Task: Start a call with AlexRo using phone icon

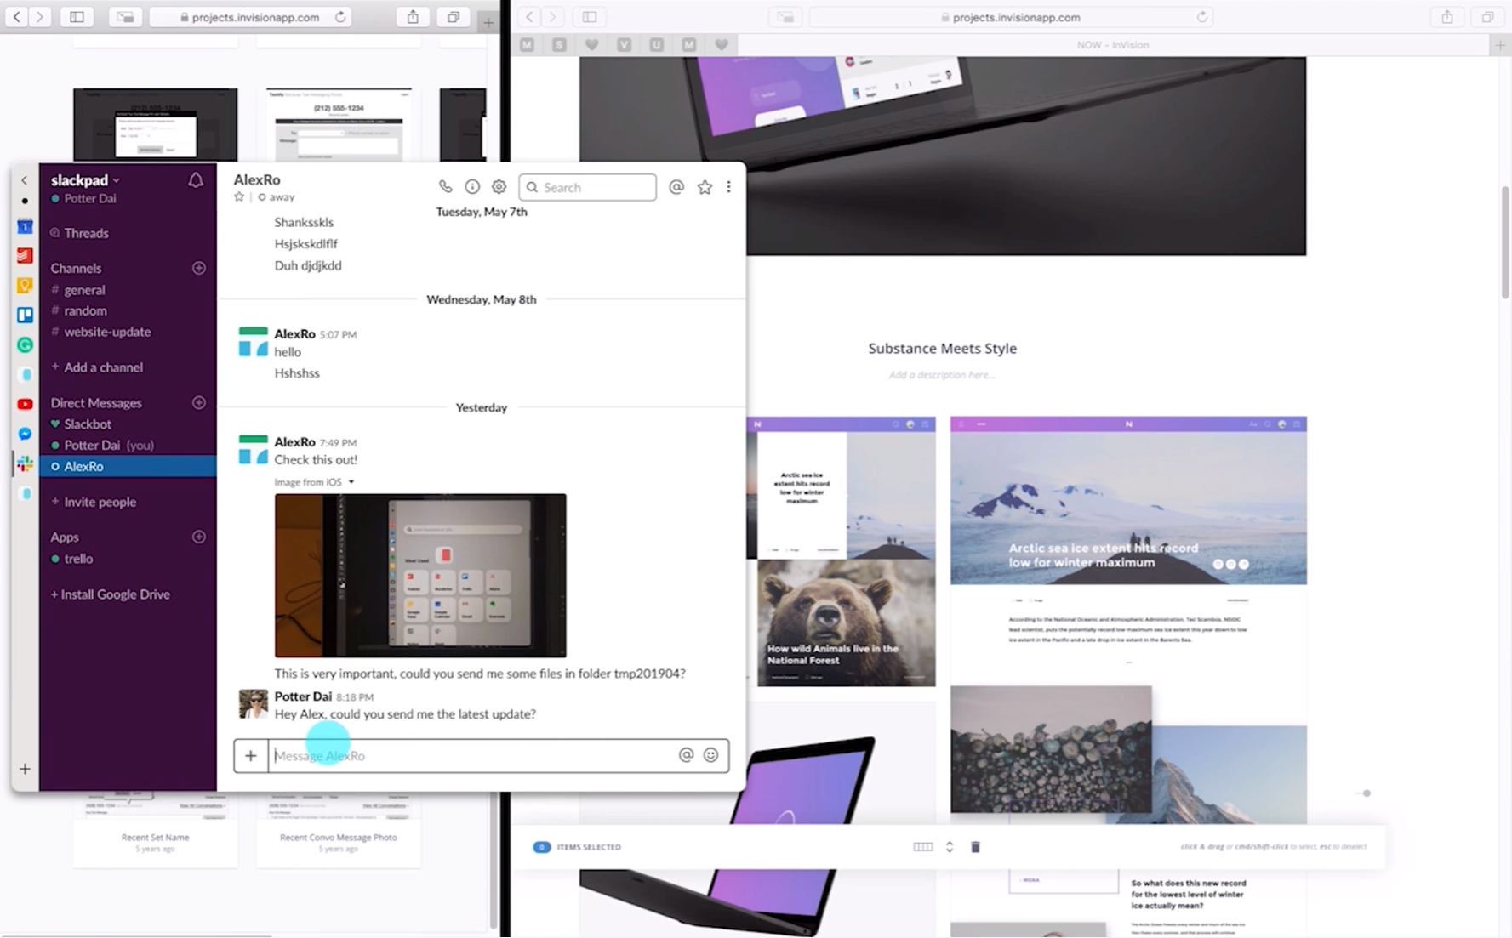Action: 445,187
